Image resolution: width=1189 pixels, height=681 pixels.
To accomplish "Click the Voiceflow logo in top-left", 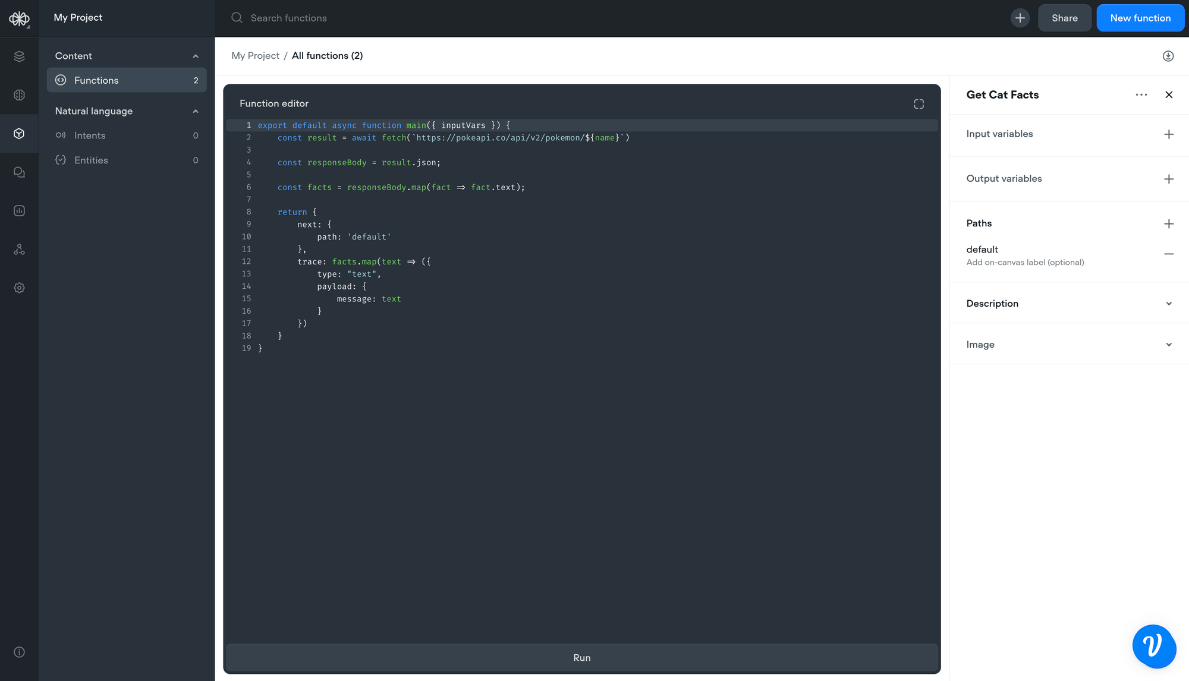I will coord(19,18).
